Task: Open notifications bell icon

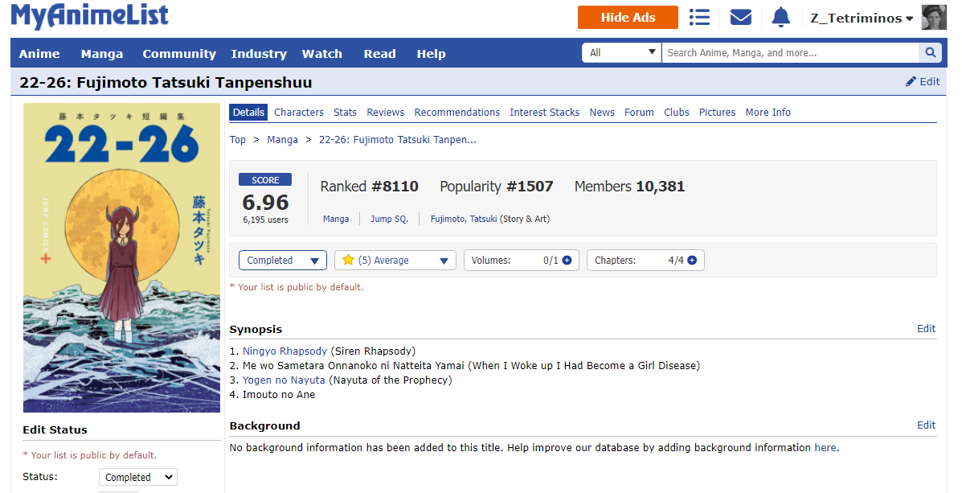Action: tap(780, 17)
